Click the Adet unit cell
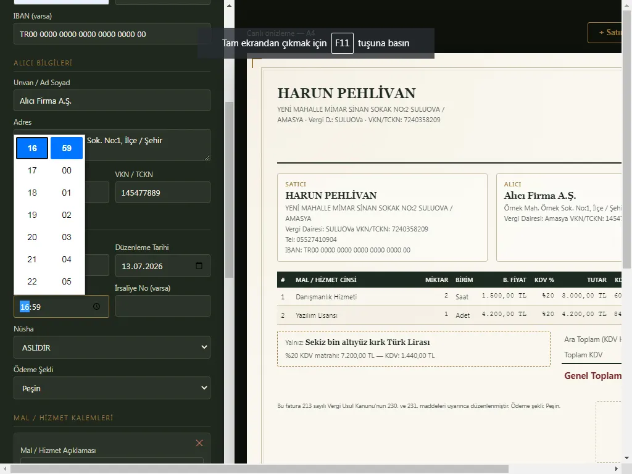 pyautogui.click(x=463, y=315)
